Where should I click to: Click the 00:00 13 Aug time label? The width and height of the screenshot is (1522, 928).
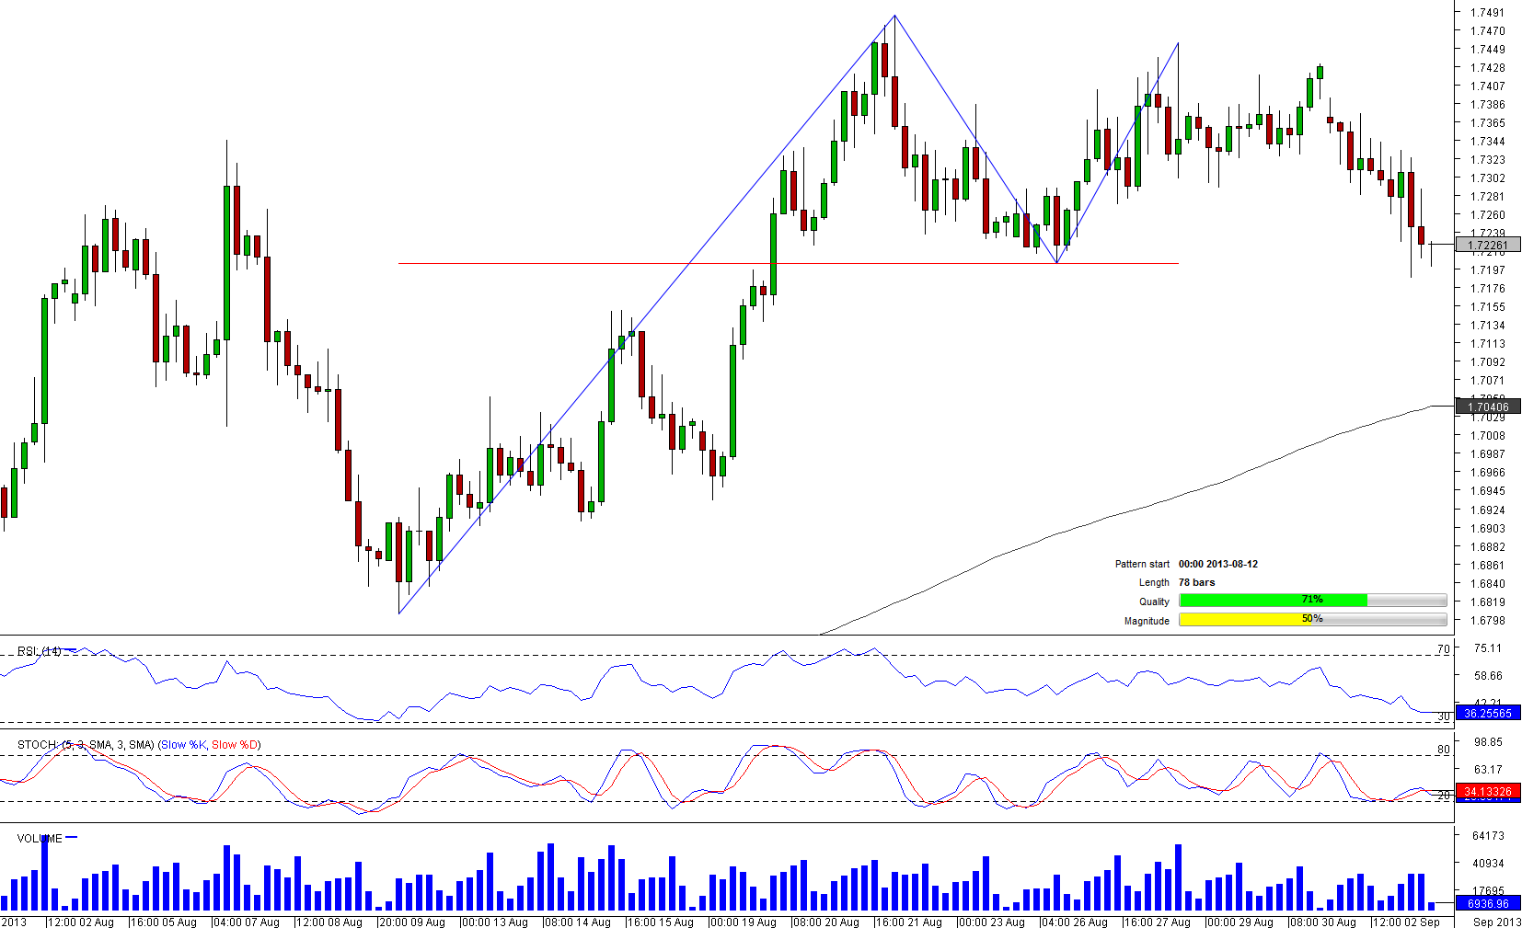click(x=494, y=922)
